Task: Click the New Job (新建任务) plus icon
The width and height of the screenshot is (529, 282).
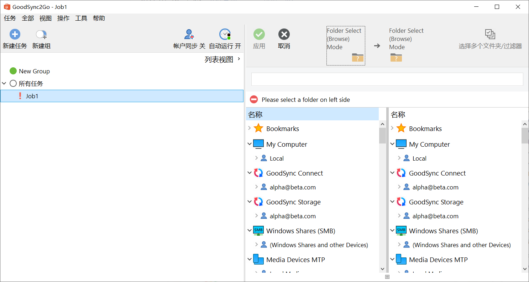Action: pos(15,35)
